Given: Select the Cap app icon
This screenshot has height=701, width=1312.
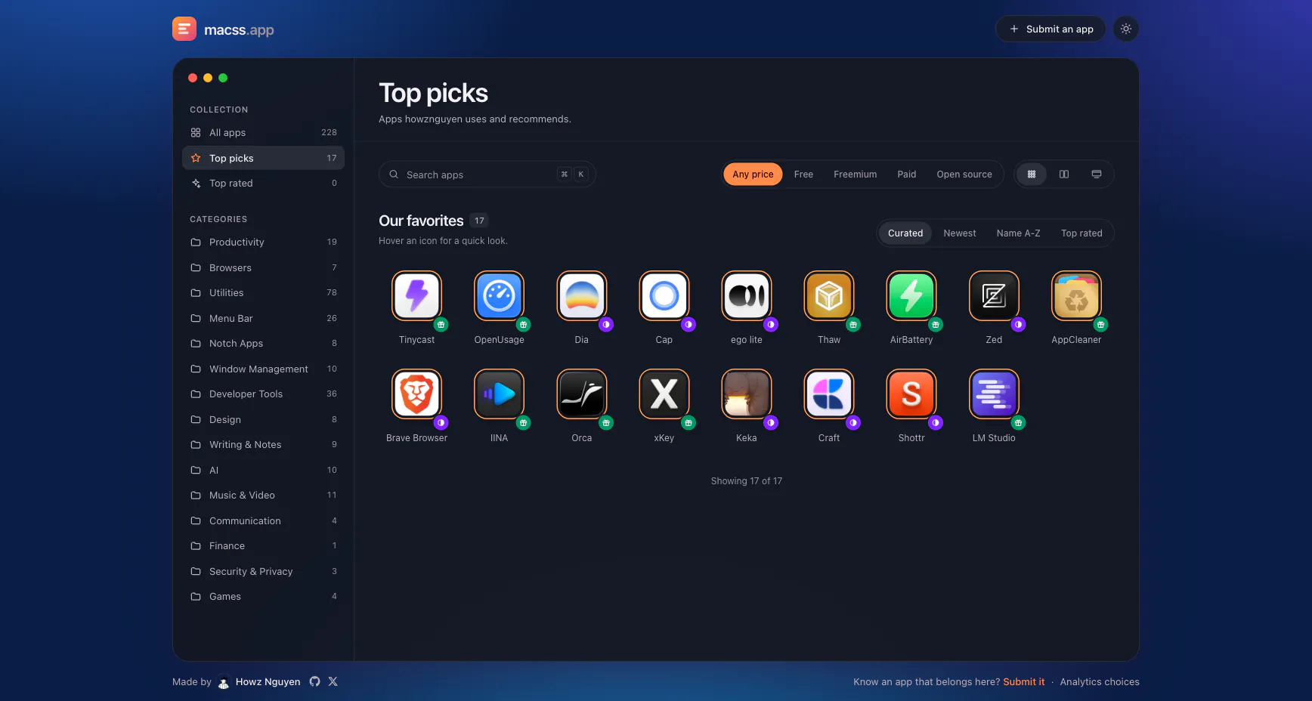Looking at the screenshot, I should pos(664,295).
